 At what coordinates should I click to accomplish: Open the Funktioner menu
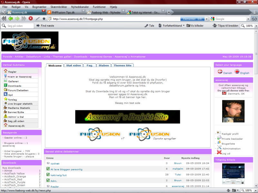click(x=99, y=7)
